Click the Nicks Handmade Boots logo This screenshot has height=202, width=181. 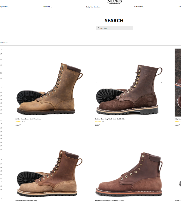[115, 2]
